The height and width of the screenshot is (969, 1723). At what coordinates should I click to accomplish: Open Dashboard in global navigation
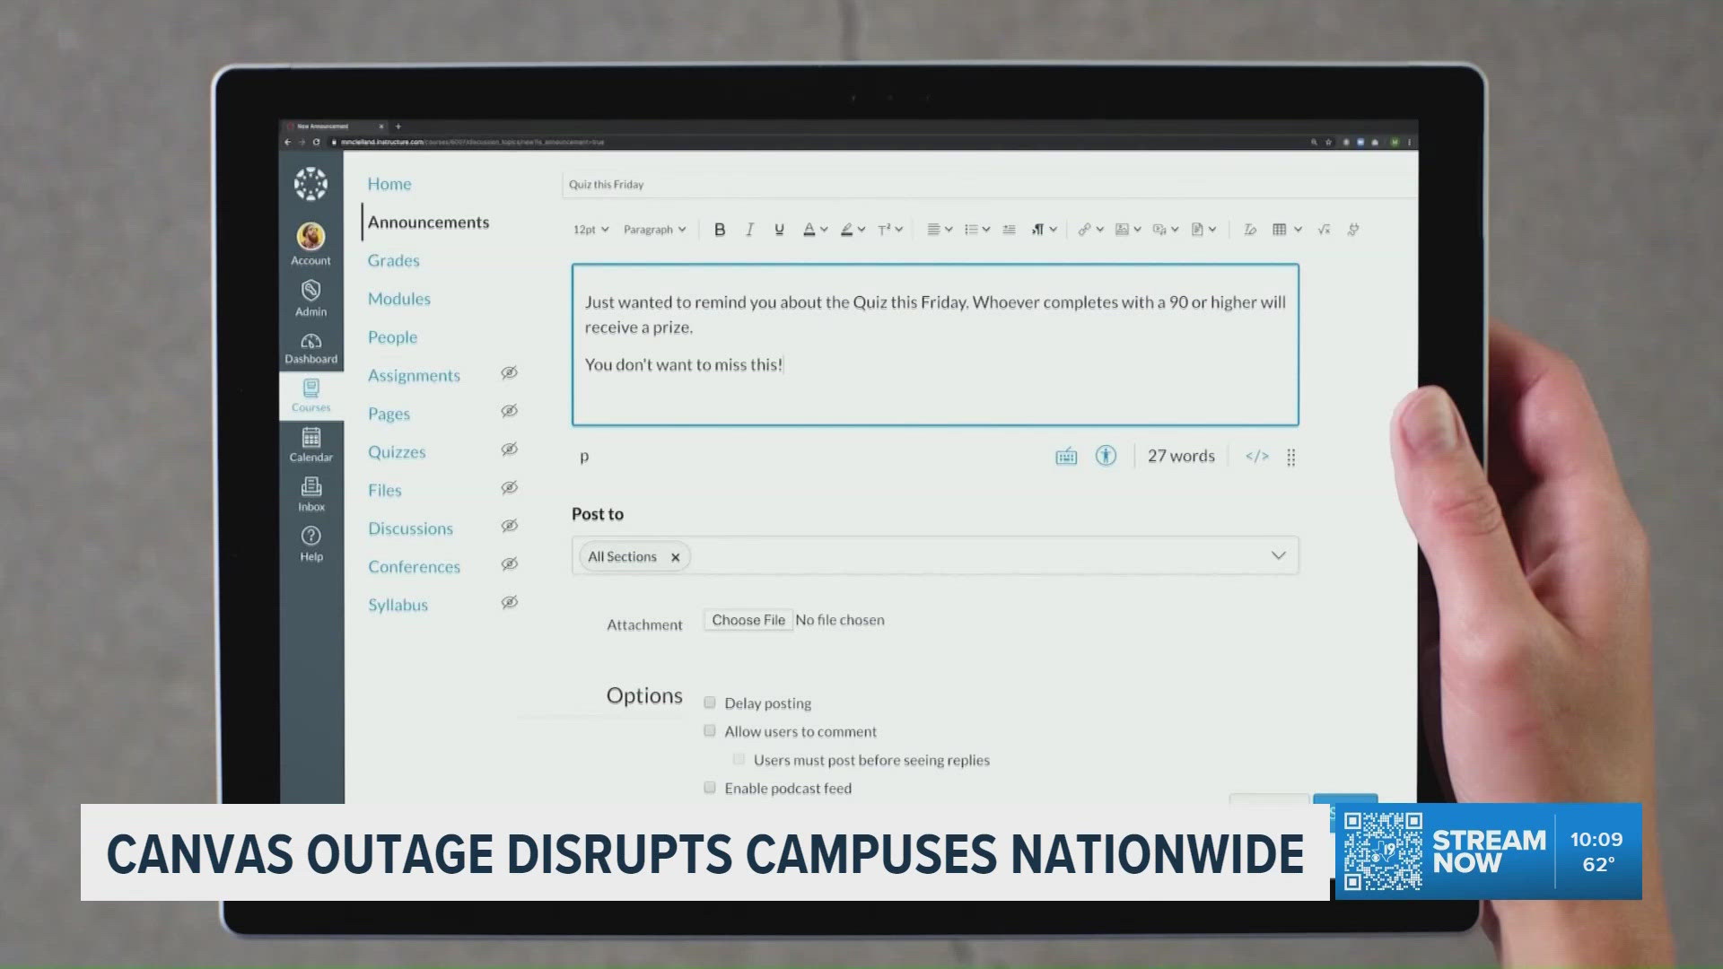[x=310, y=348]
